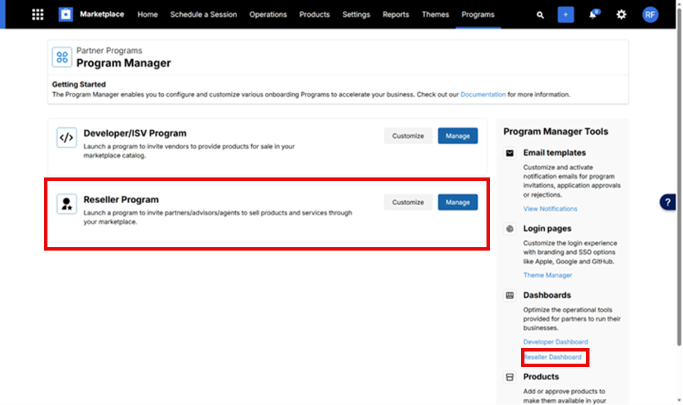Click the blue plus create button
Viewport: 683px width, 405px height.
(566, 14)
